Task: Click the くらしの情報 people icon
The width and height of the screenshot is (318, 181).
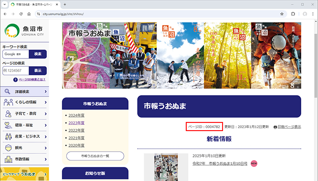Action: [x=8, y=102]
